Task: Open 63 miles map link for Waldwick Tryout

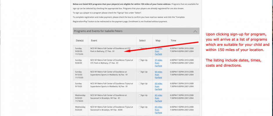Action: [x=159, y=86]
